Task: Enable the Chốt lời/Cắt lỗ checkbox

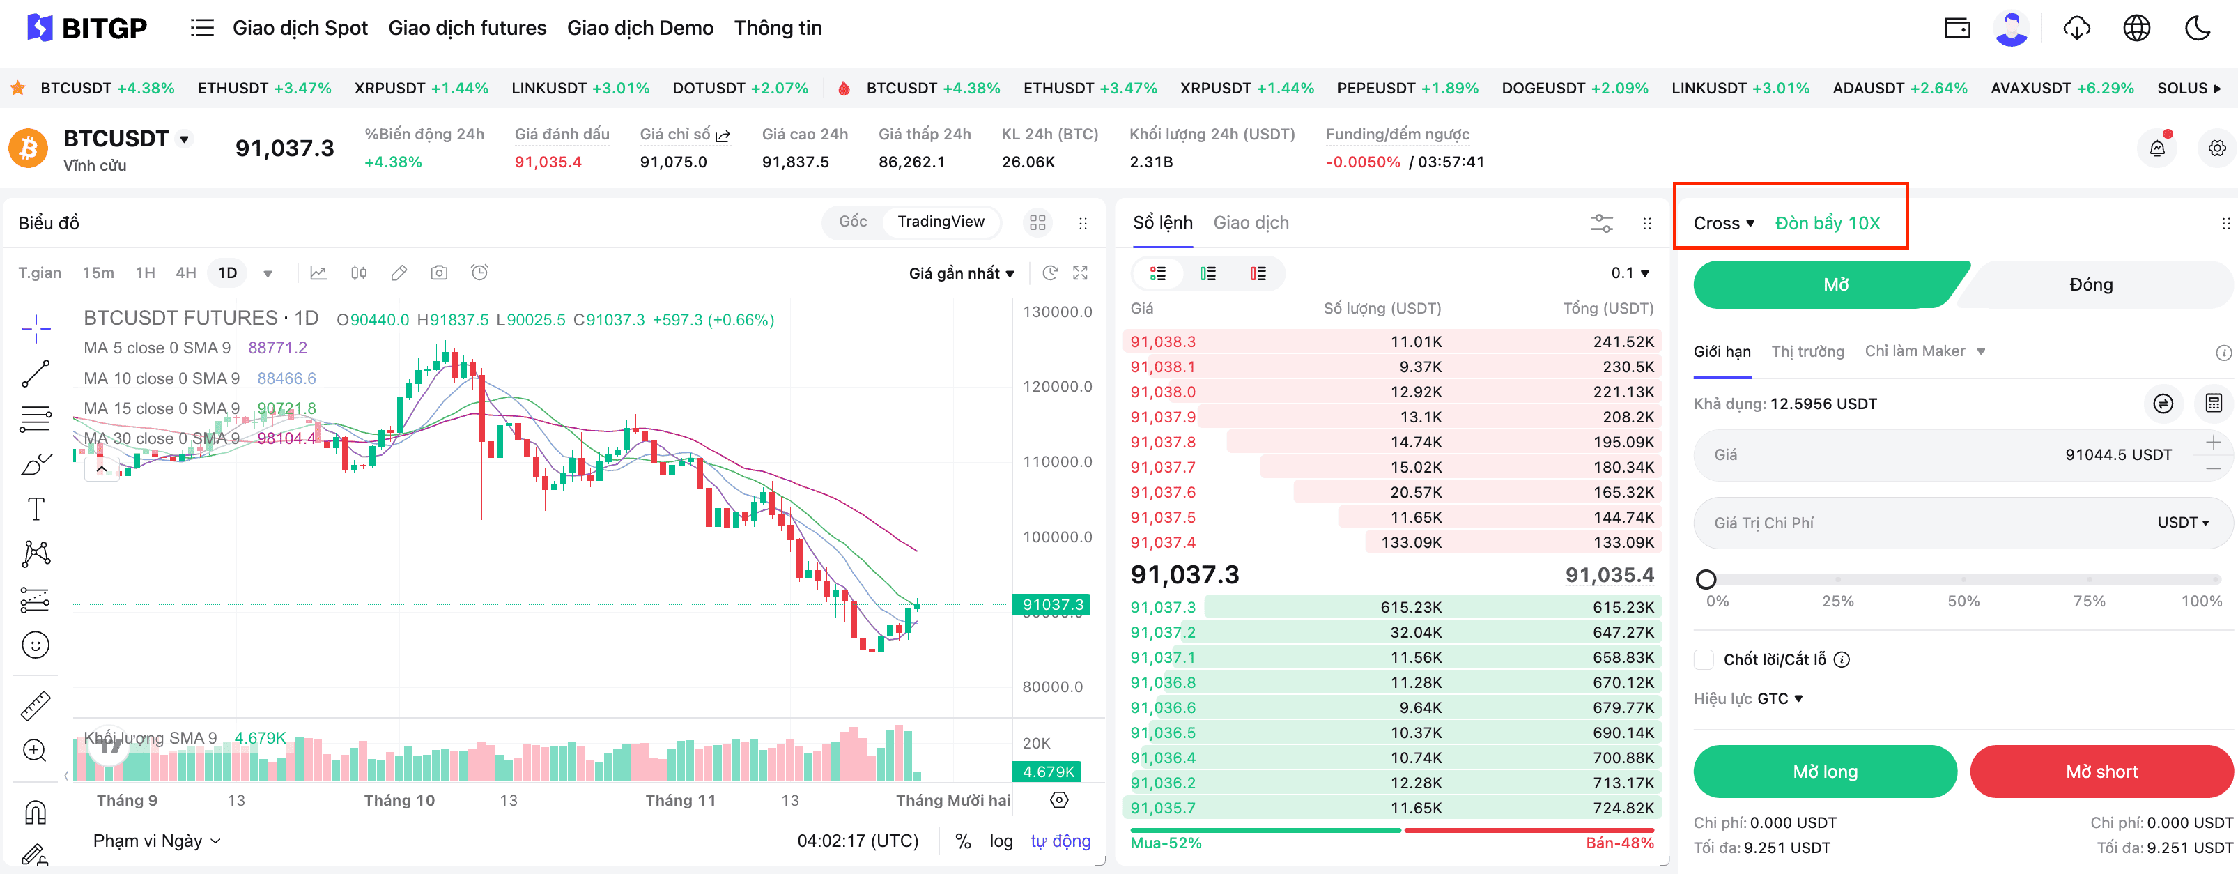Action: 1704,659
